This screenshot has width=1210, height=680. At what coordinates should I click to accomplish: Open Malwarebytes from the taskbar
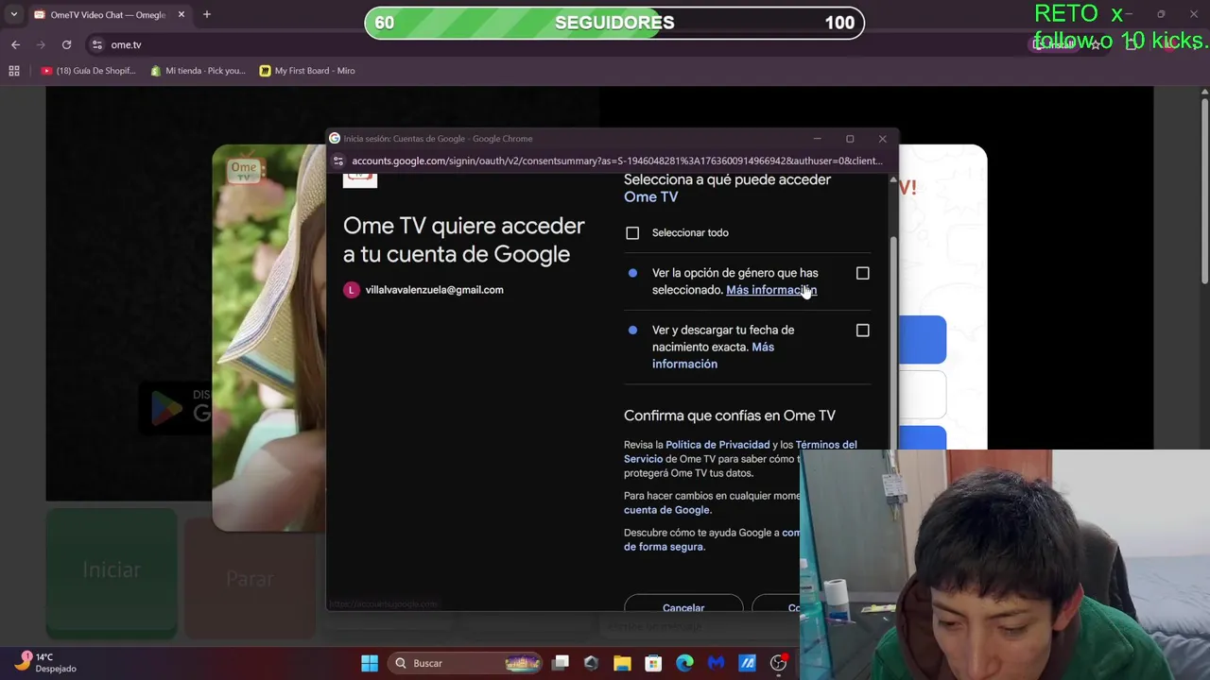point(716,663)
